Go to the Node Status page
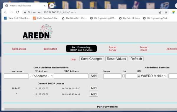Viewport: 177px width, 112px height. [x=19, y=49]
